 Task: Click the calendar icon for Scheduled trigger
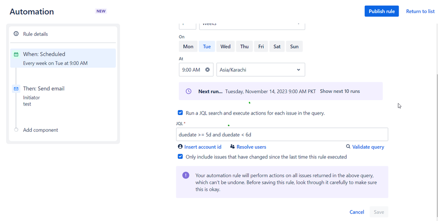click(16, 54)
